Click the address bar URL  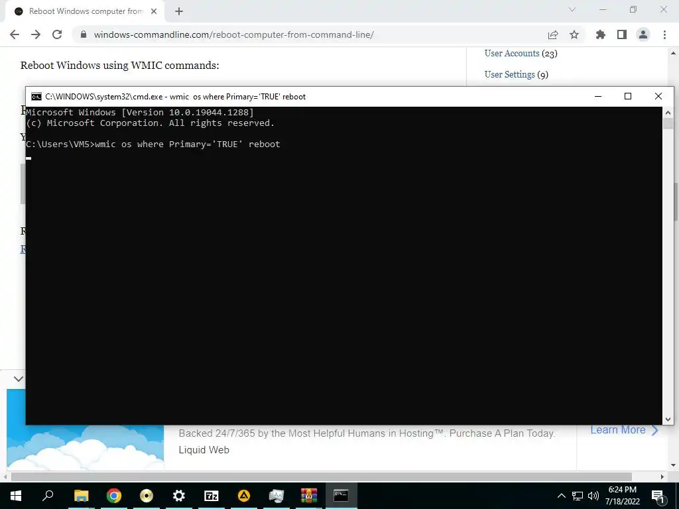click(234, 34)
